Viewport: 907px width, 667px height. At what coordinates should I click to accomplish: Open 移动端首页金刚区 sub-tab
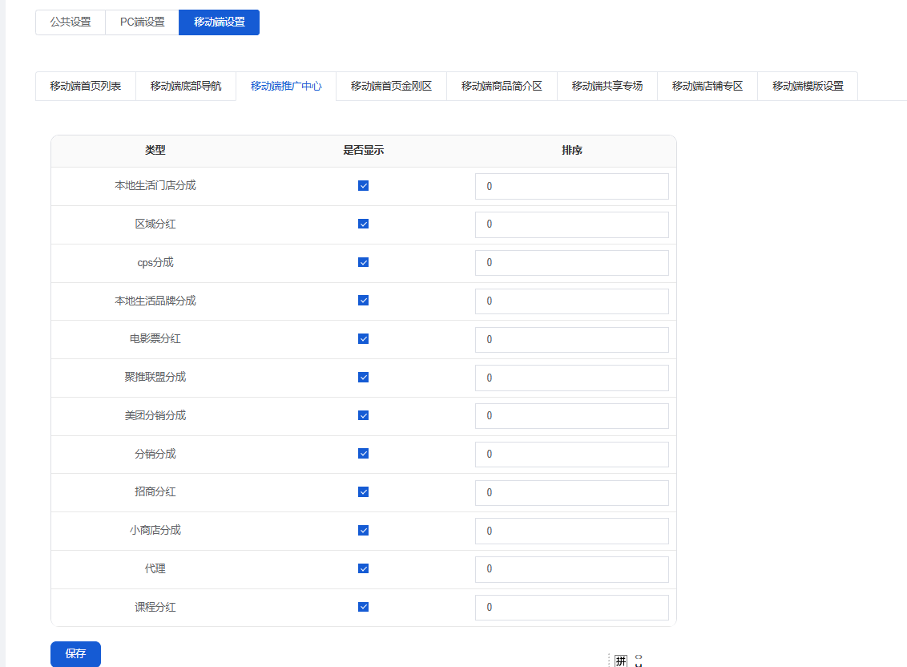[x=391, y=87]
